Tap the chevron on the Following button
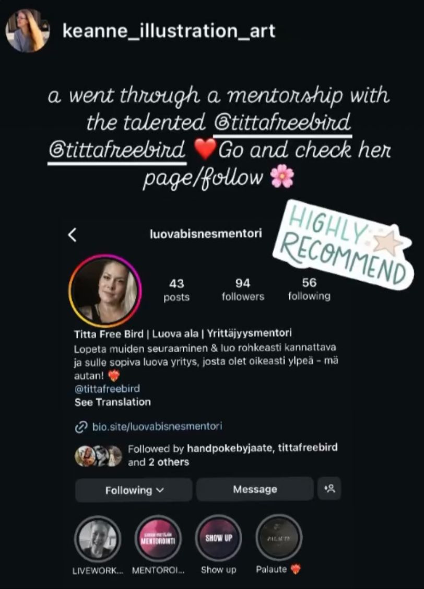This screenshot has width=424, height=589. pyautogui.click(x=160, y=490)
